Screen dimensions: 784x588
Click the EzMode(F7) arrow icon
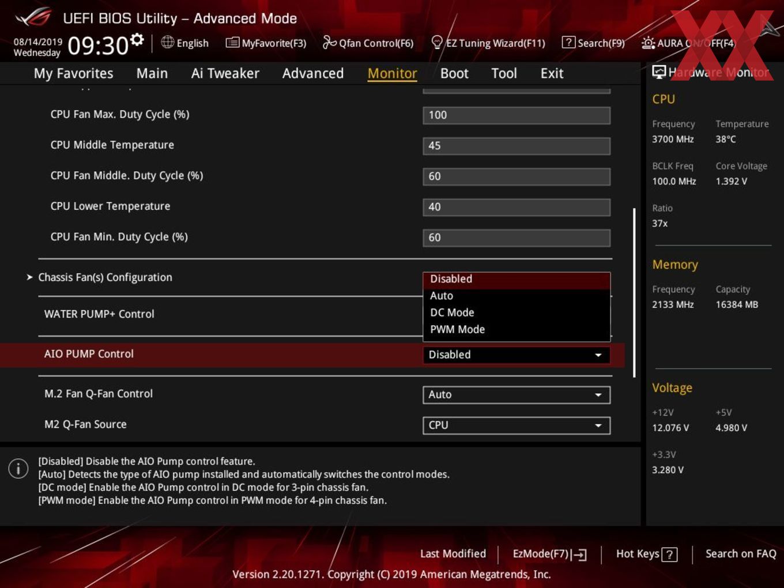coord(579,555)
